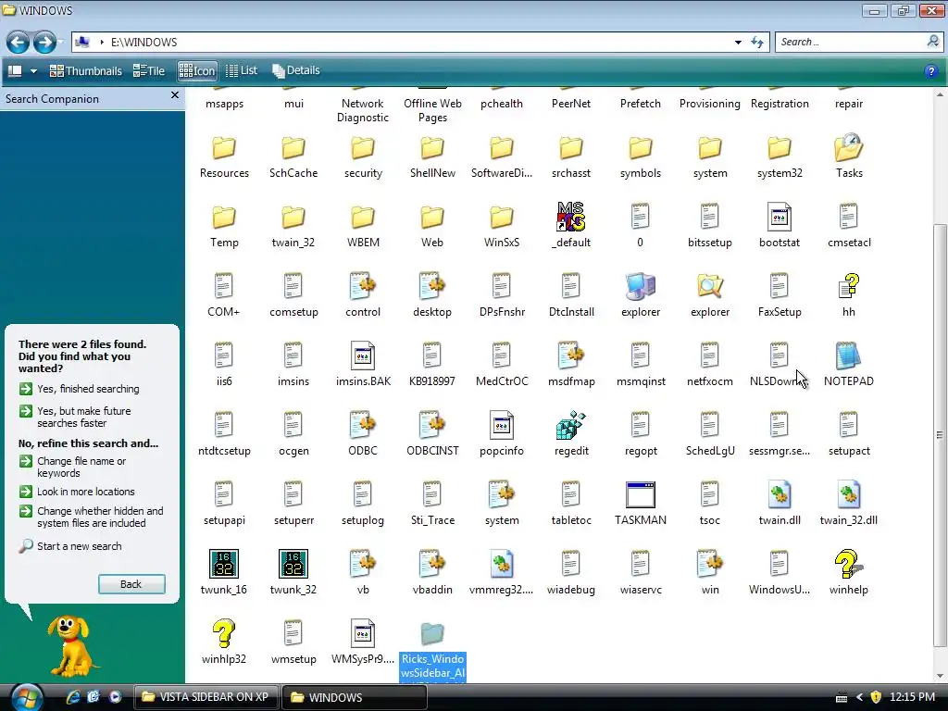Launch Windows Media Player from quick launch

[115, 696]
